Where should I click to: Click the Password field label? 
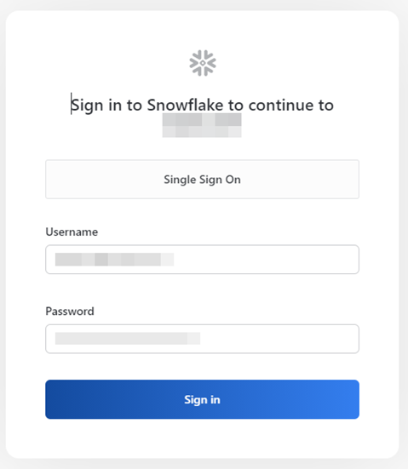pos(70,311)
